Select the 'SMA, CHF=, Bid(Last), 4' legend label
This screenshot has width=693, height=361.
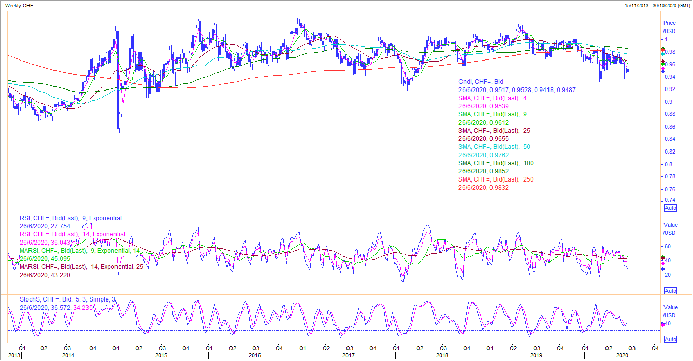click(x=493, y=98)
